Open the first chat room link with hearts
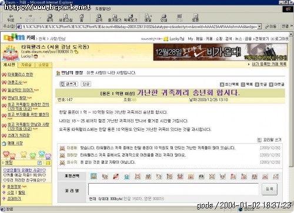The image size is (294, 213). [x=25, y=170]
